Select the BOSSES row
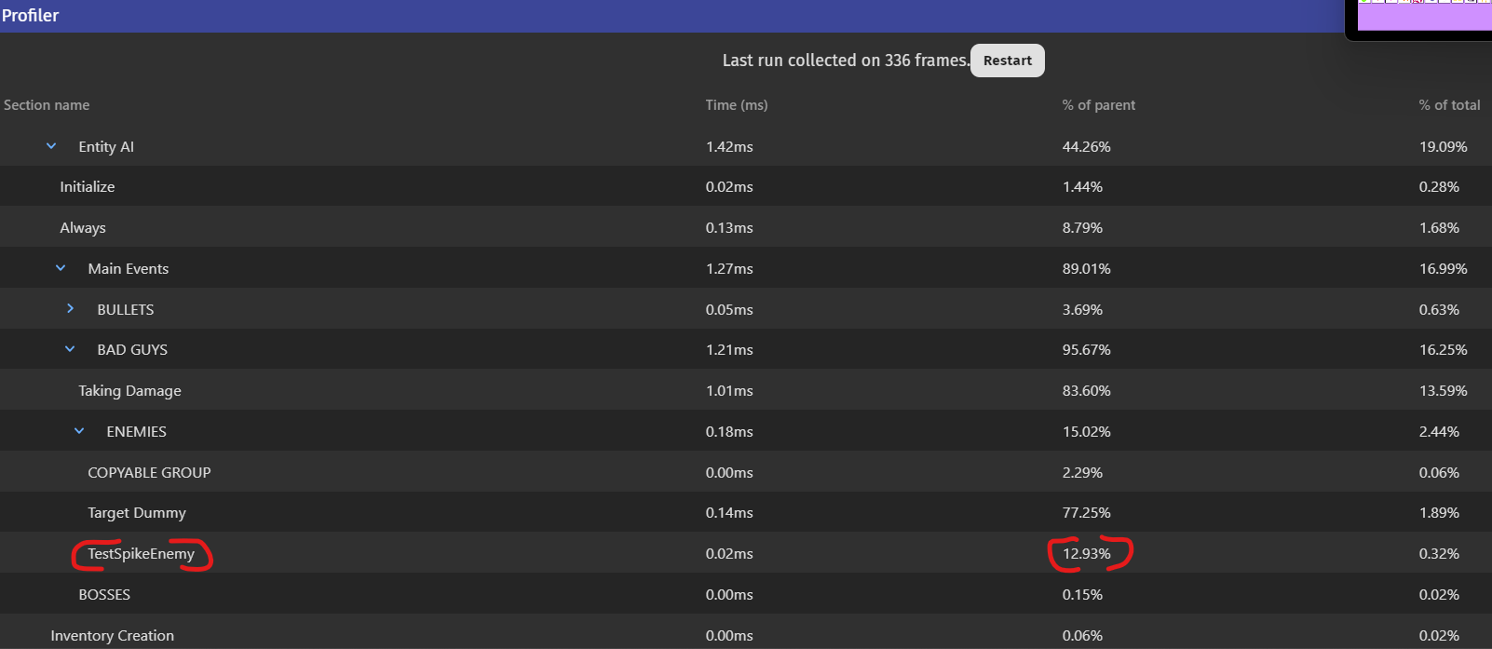Screen dimensions: 1492x649 coord(104,595)
